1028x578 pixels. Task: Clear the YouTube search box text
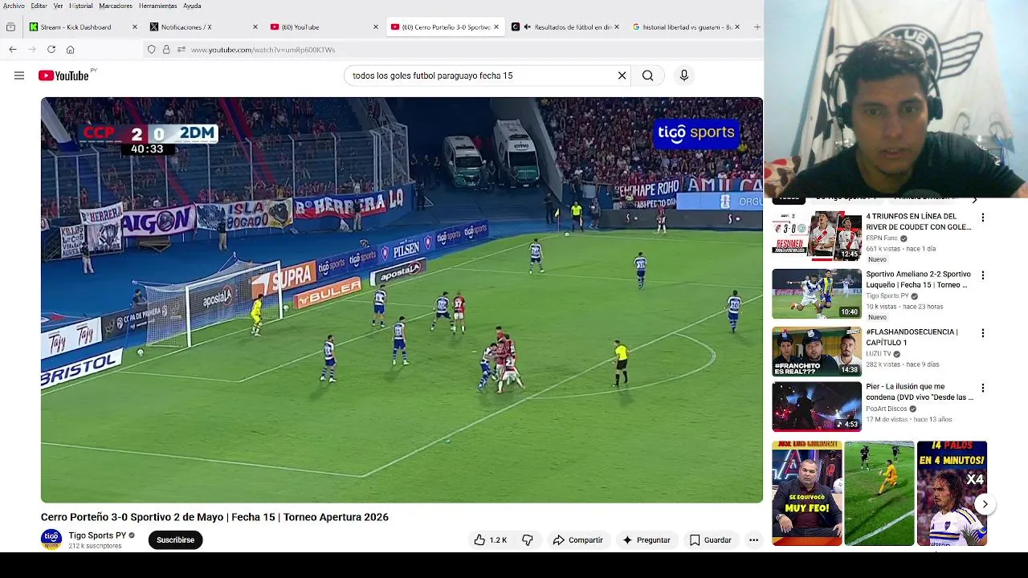click(622, 75)
